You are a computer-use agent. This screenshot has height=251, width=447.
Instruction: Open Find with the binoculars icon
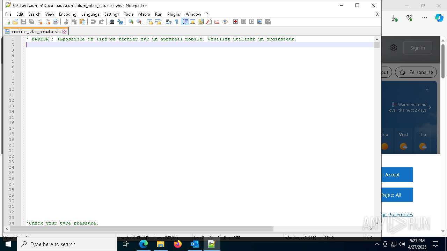coord(112,22)
